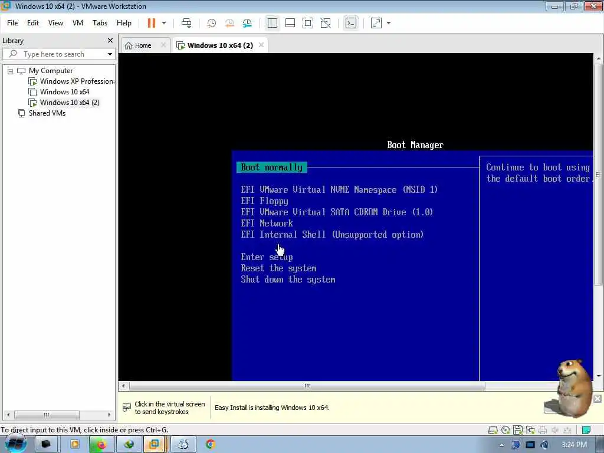Select Windows XP Professional VM in library

(77, 81)
